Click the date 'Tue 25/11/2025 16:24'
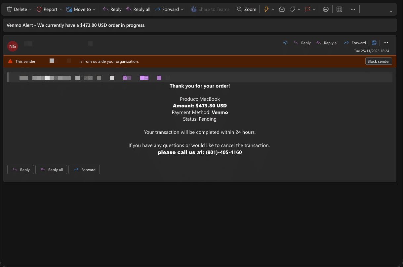Image resolution: width=403 pixels, height=267 pixels. pos(372,51)
